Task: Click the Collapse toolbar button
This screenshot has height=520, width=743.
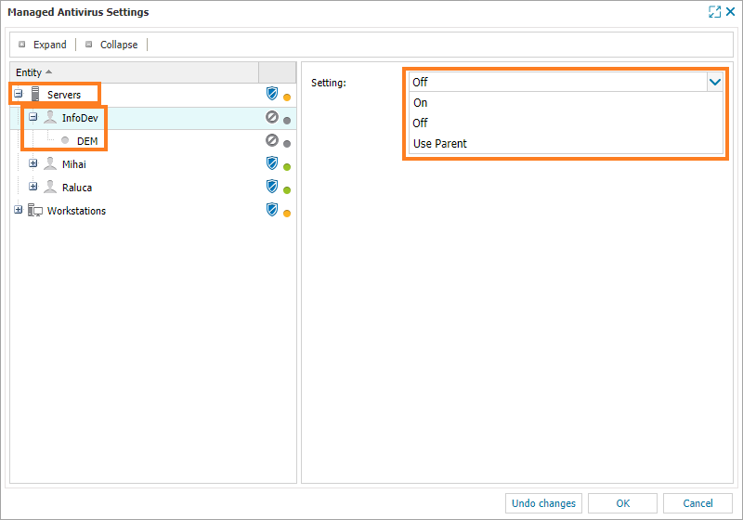Action: point(111,45)
